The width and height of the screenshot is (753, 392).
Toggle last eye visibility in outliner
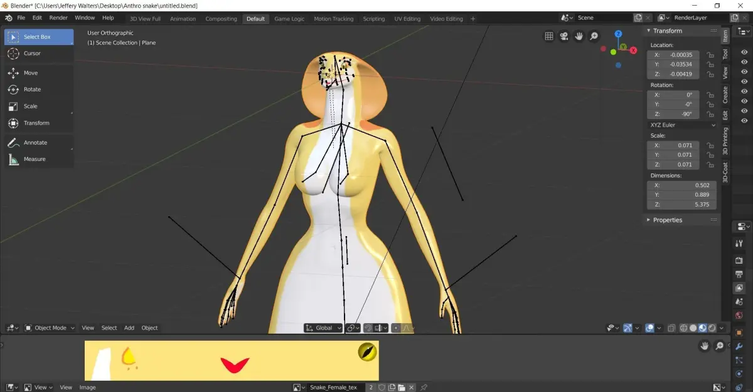(x=744, y=121)
